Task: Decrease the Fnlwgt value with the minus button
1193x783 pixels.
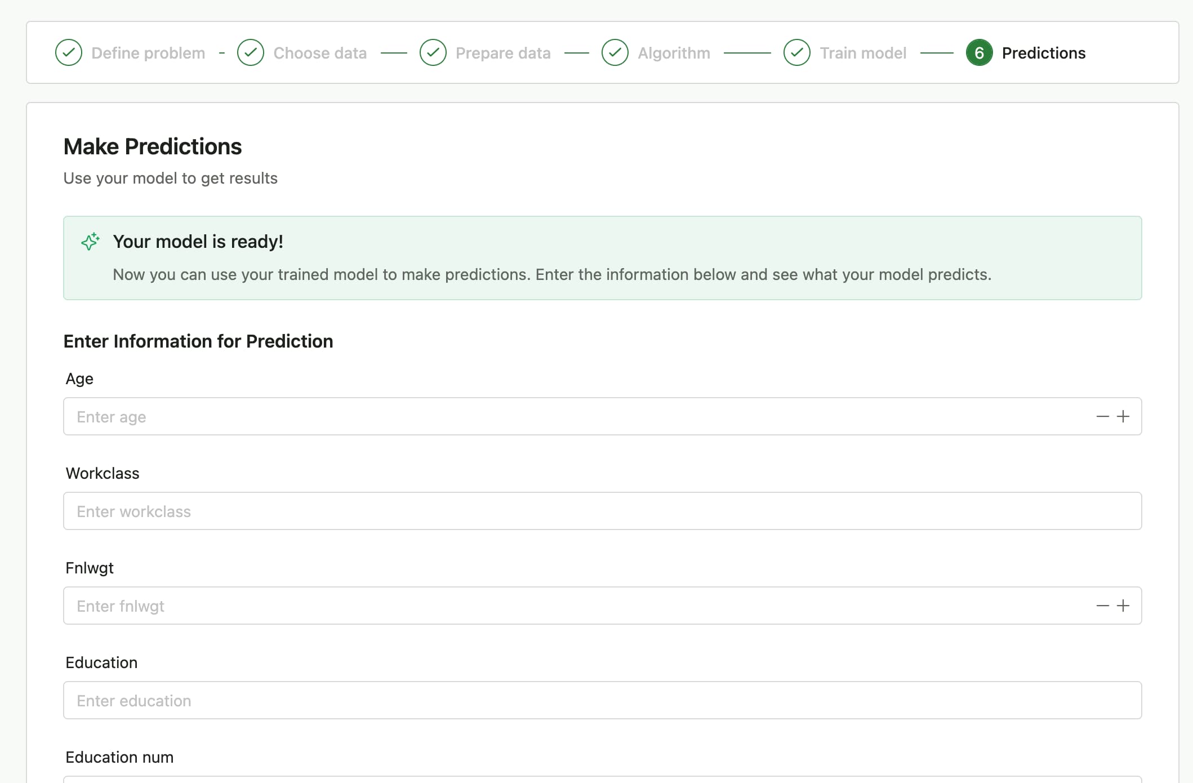Action: [1102, 606]
